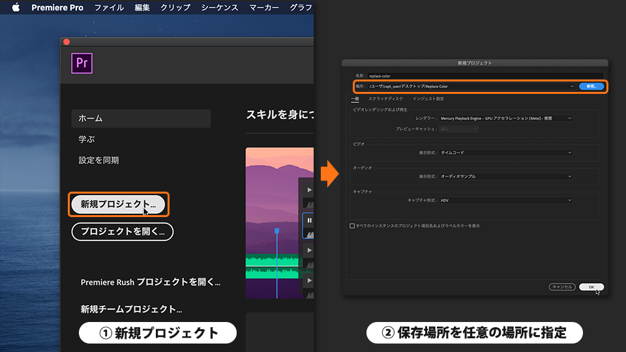
Task: Close the home window with red button
Action: 67,42
